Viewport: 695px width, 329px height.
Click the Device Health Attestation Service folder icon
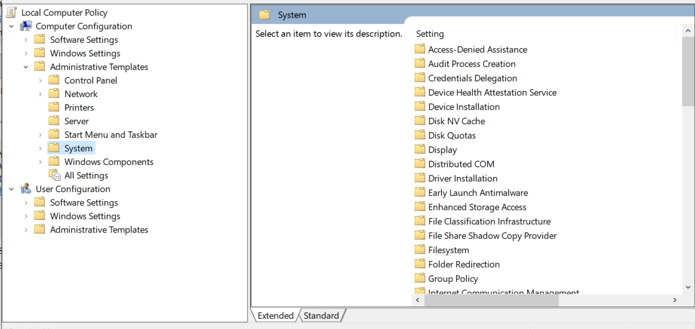point(420,92)
